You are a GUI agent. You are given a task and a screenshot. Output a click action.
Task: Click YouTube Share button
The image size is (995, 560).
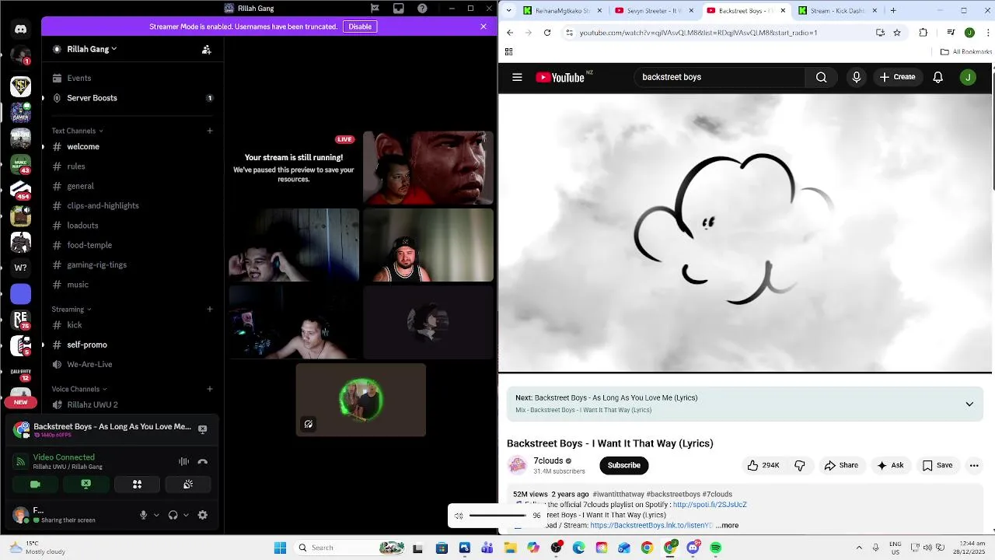pos(841,465)
